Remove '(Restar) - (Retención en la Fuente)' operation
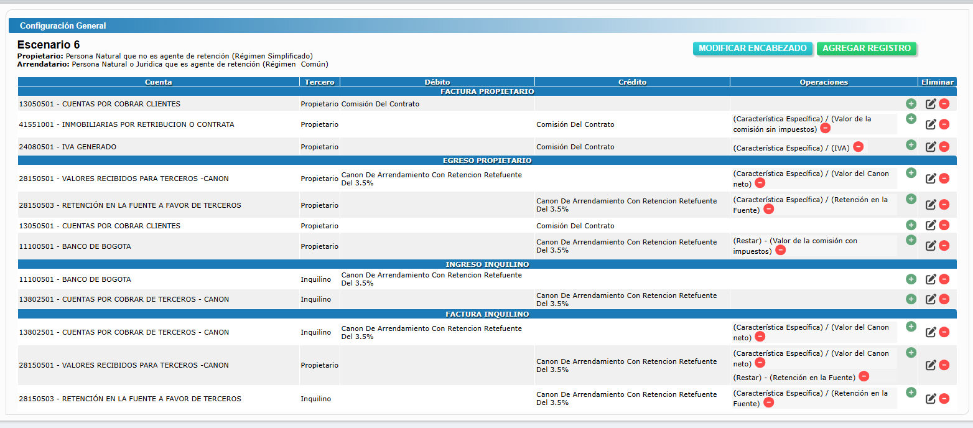Screen dimensions: 973x428 point(864,376)
